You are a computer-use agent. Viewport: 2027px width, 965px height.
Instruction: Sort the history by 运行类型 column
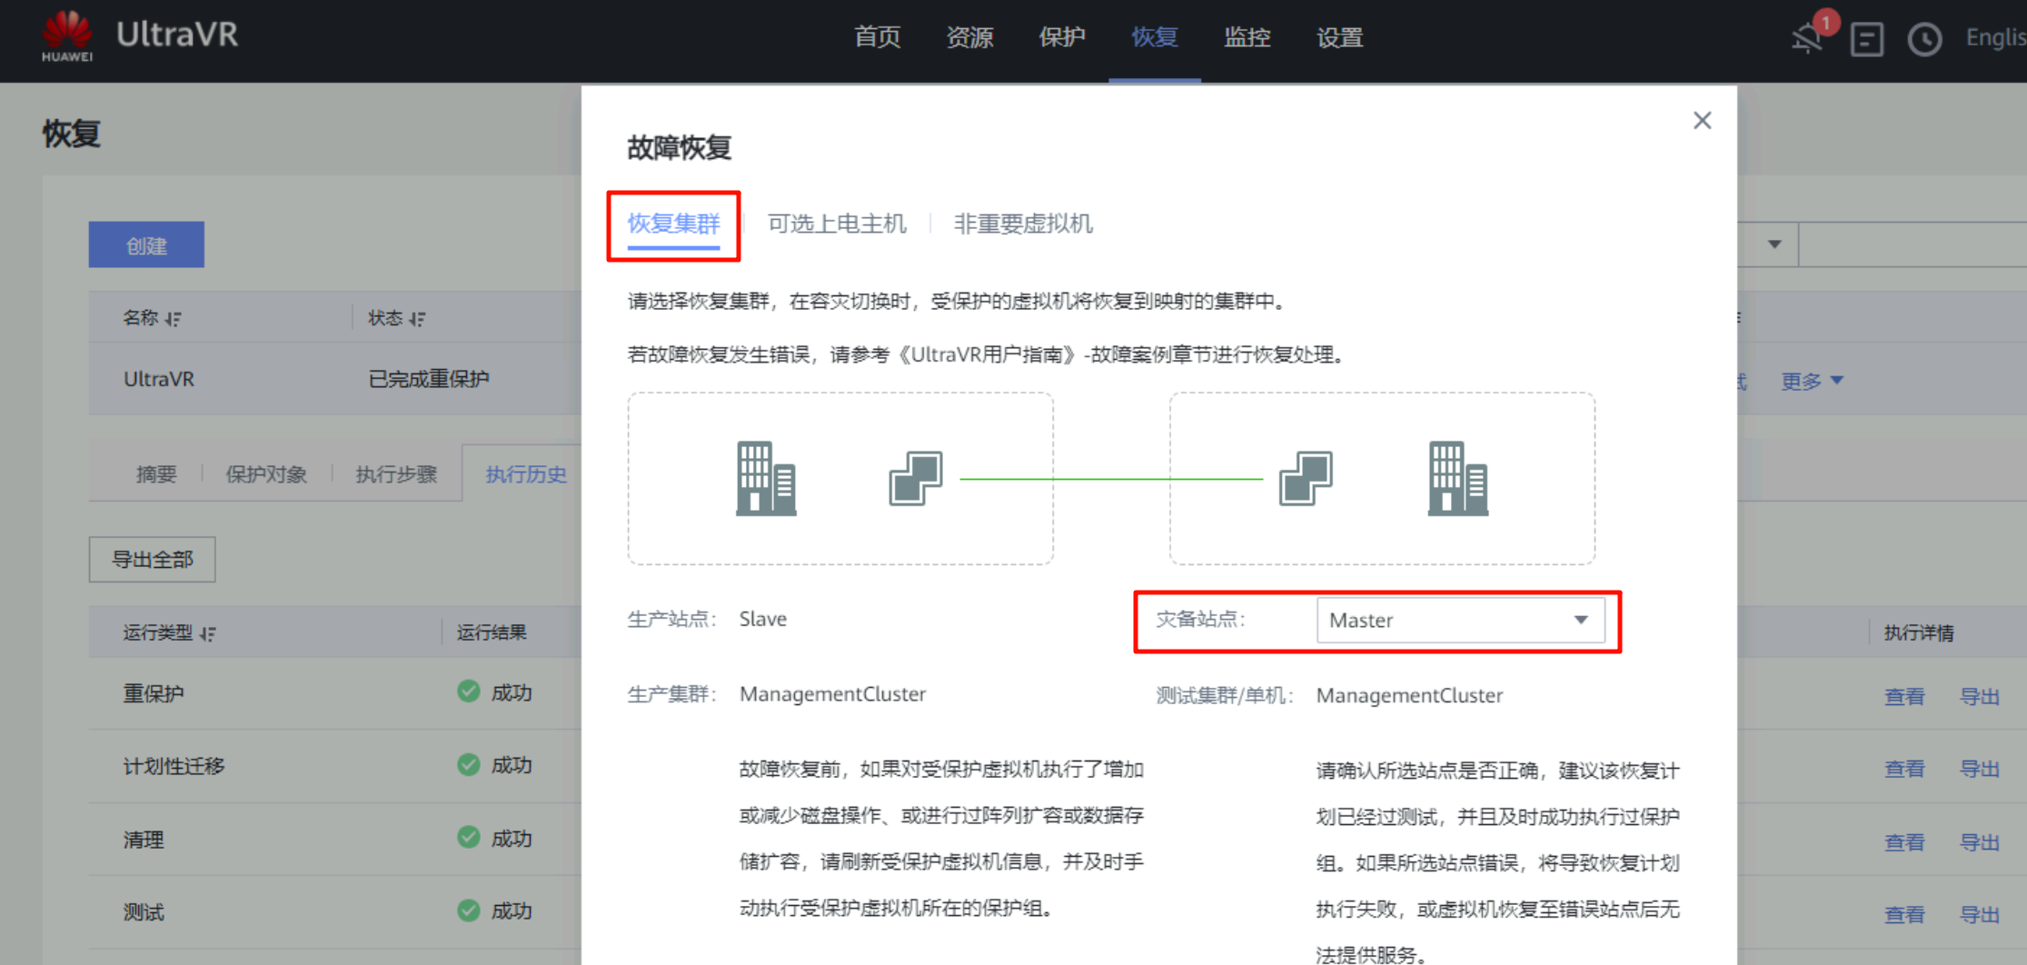coord(207,633)
